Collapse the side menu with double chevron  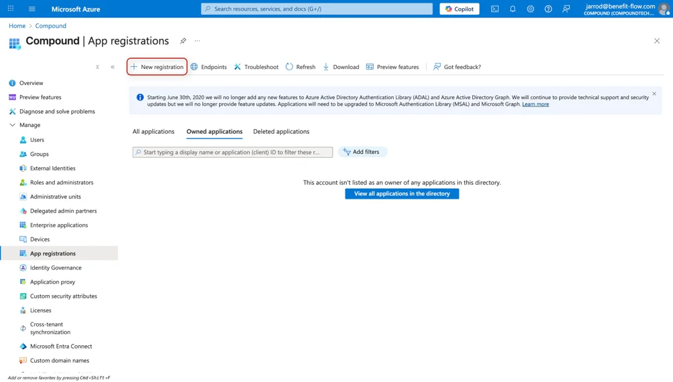[x=113, y=67]
